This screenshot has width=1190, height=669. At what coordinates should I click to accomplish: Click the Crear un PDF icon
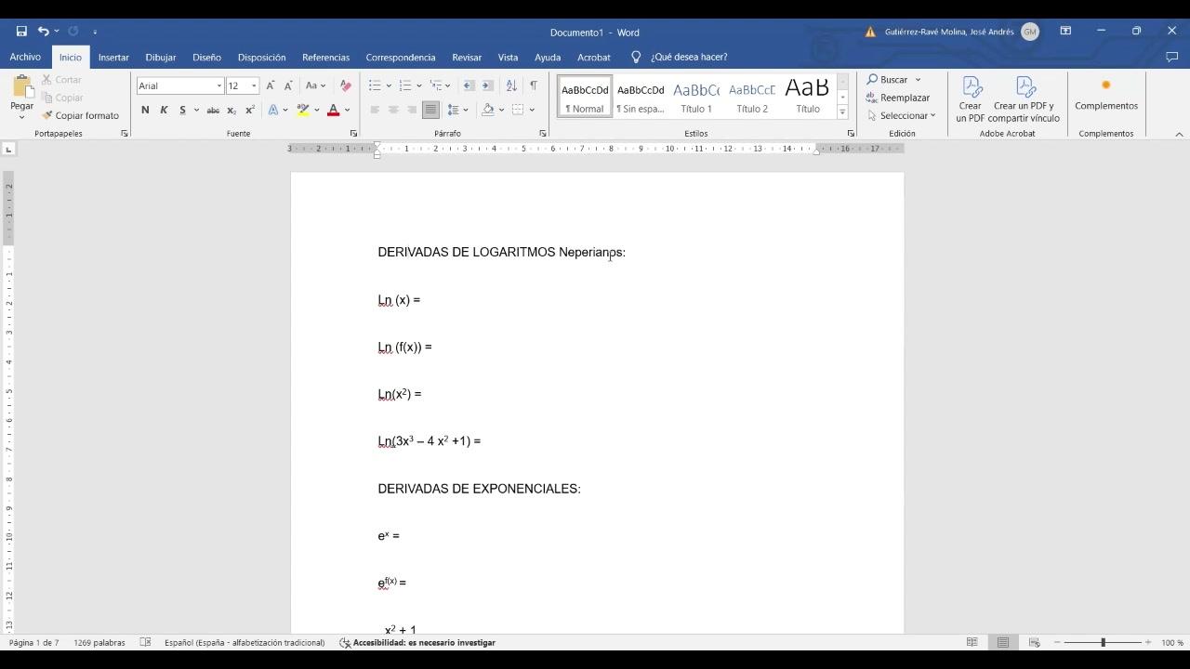click(x=971, y=99)
